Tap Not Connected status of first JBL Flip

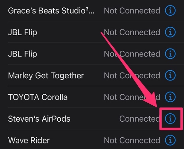point(132,32)
